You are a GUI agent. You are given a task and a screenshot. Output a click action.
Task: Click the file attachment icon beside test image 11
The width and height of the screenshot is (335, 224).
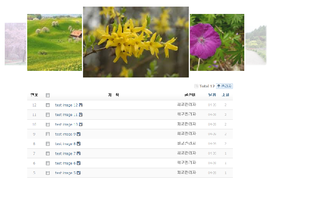(81, 115)
